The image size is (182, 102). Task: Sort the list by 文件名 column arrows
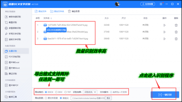pyautogui.click(x=51, y=18)
